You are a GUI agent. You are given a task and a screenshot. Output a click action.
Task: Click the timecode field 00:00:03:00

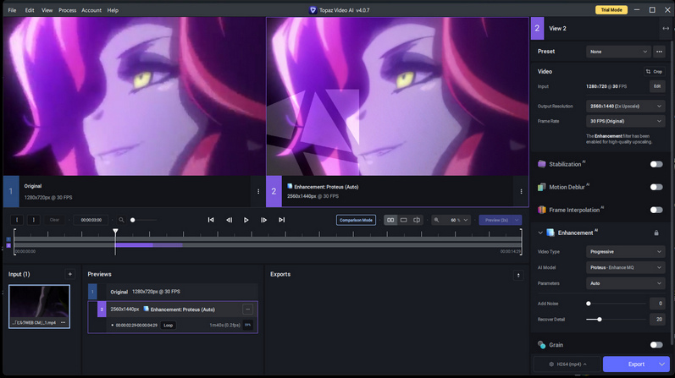click(91, 220)
